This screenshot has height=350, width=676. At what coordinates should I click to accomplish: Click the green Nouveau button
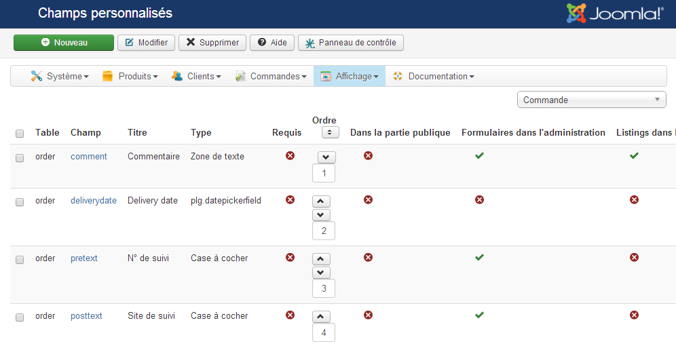coord(64,43)
